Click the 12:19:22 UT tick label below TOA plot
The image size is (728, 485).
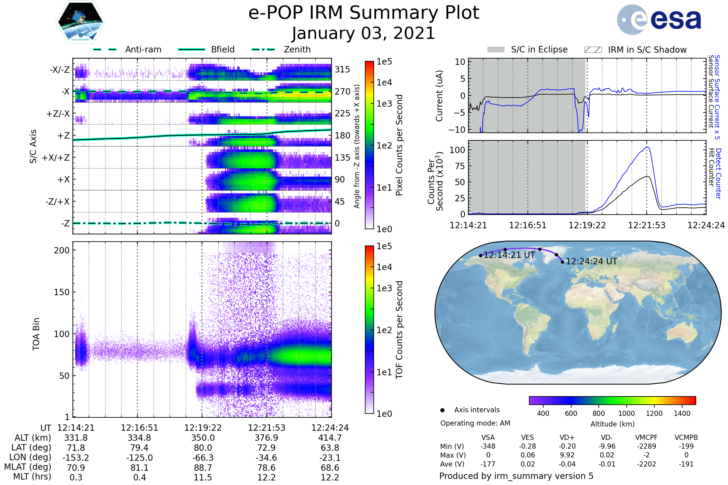pos(203,428)
